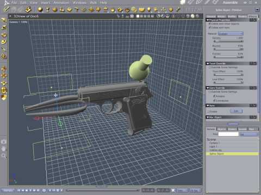
Task: Click the white search field in the instances panel
Action: click(x=228, y=134)
